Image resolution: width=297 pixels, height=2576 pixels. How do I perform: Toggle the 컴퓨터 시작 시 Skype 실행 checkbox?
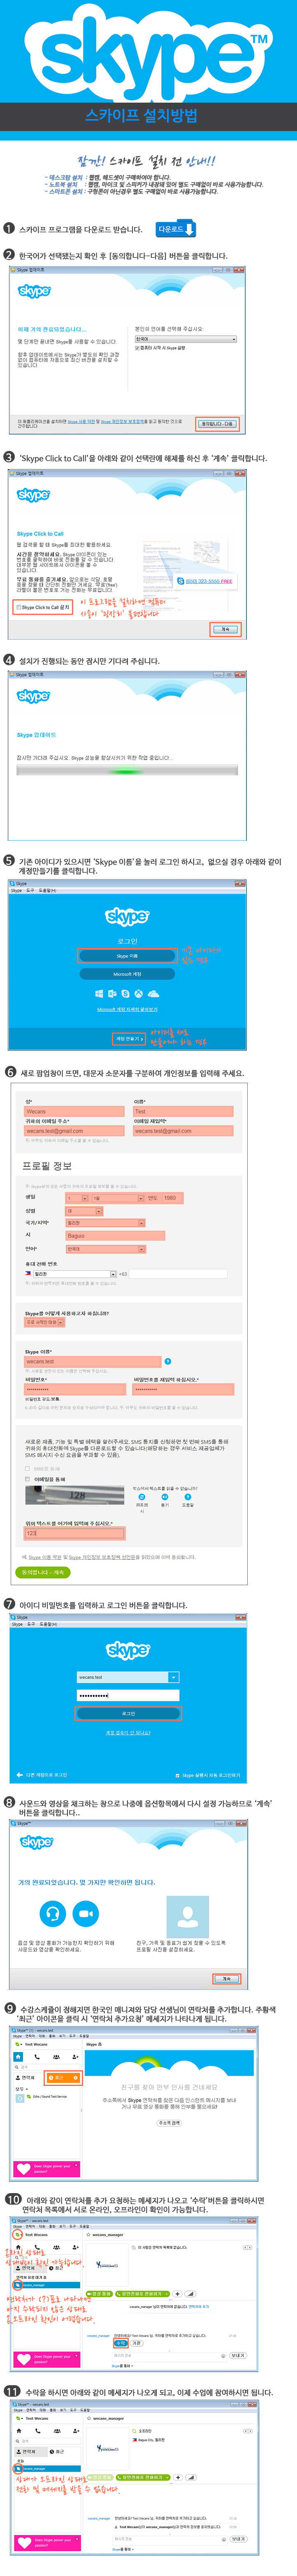coord(137,348)
